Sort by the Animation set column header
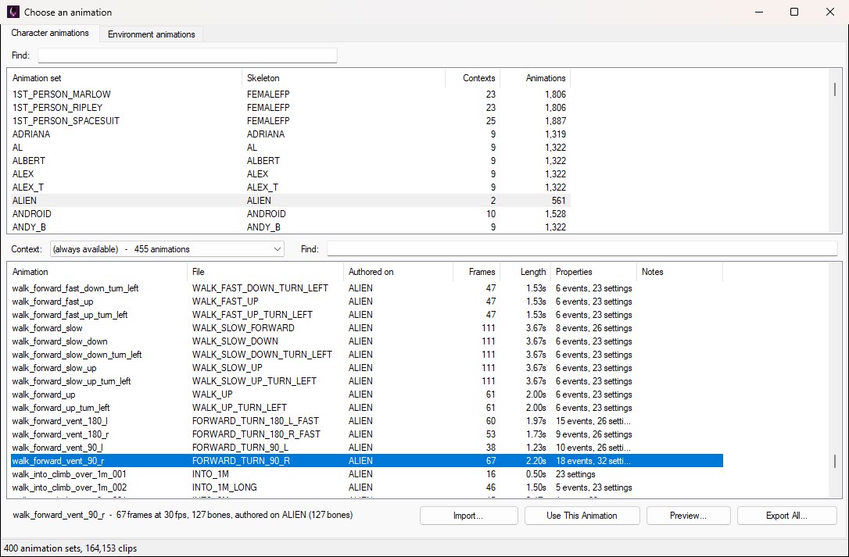849x557 pixels. click(x=124, y=78)
